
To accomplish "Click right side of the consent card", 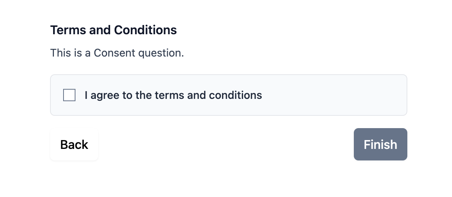I will click(x=360, y=95).
